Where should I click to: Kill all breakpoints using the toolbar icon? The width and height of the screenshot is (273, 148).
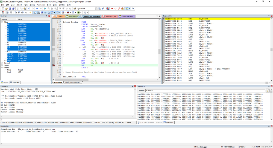[x=122, y=8]
